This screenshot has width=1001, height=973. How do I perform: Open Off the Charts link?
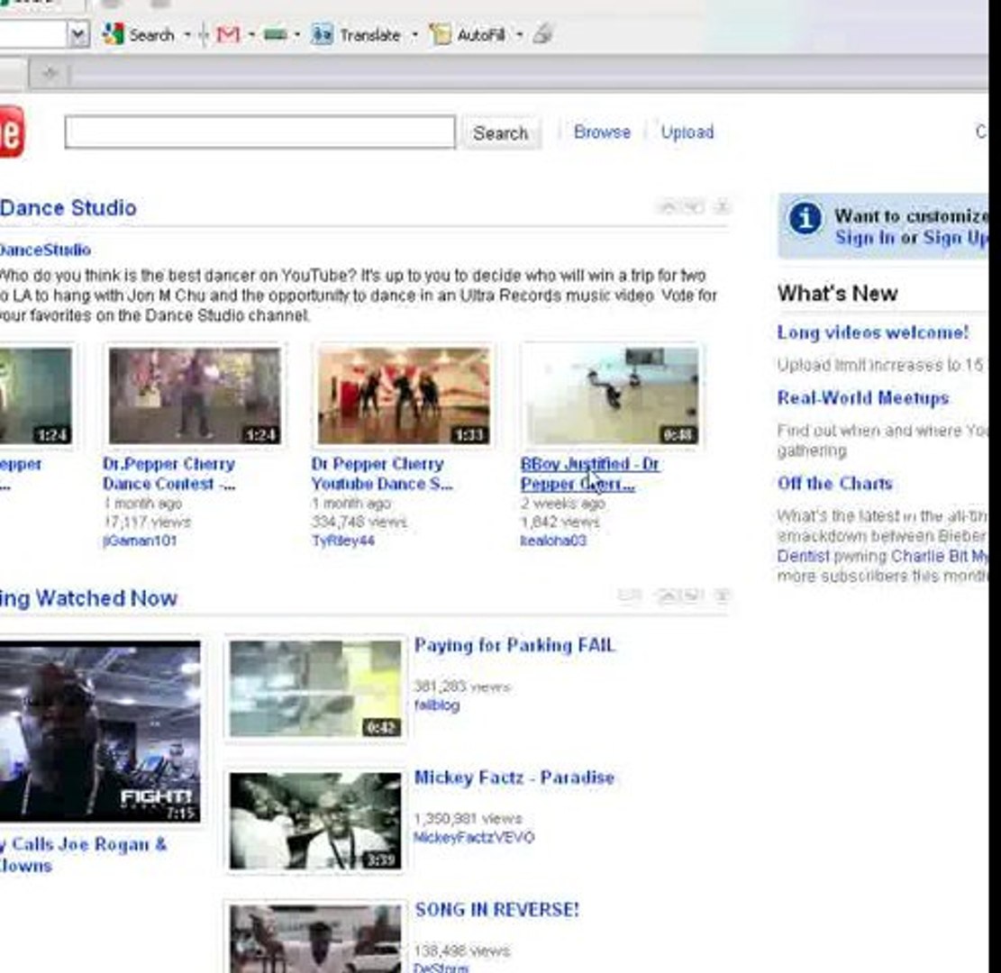pyautogui.click(x=833, y=483)
